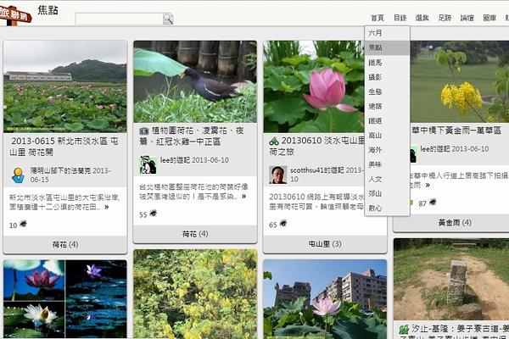The width and height of the screenshot is (509, 339).
Task: Click eye views icon beside 10
Action: pyautogui.click(x=23, y=224)
